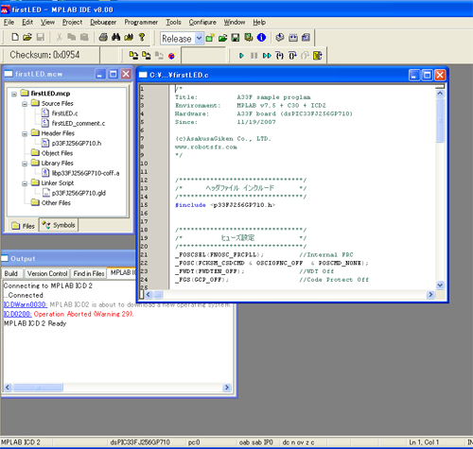Open the View menu
The height and width of the screenshot is (449, 473).
(47, 23)
